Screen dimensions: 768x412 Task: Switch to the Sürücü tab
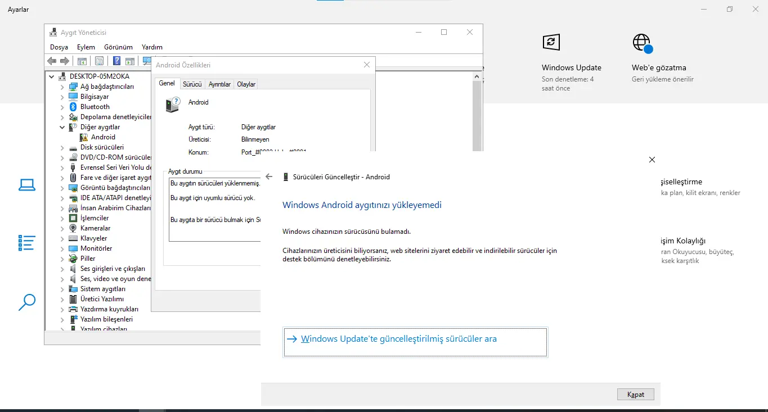(192, 84)
